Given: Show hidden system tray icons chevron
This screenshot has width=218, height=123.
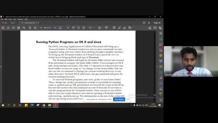Looking at the screenshot, I should tap(131, 105).
